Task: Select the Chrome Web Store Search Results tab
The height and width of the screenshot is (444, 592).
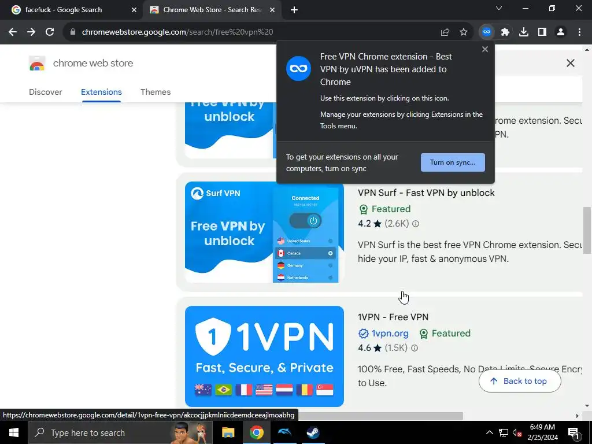Action: [x=212, y=10]
